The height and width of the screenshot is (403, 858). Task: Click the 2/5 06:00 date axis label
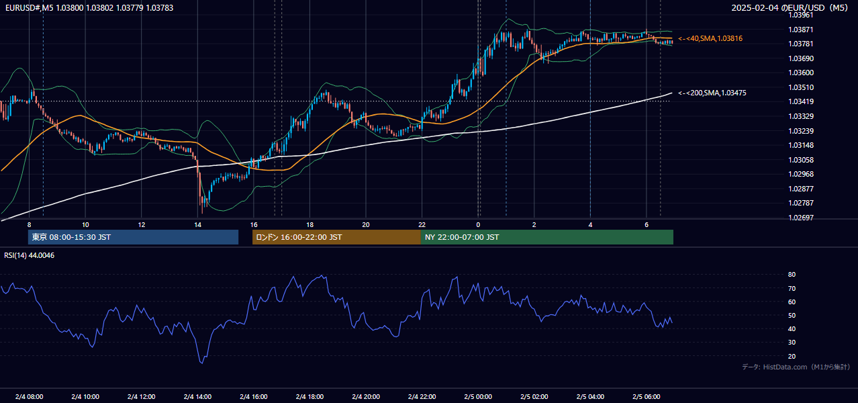(647, 396)
